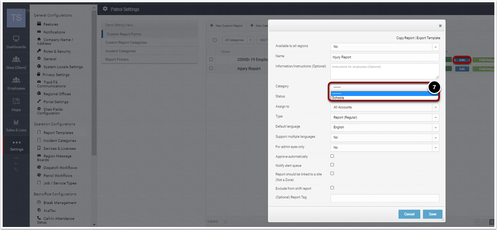The height and width of the screenshot is (230, 497).
Task: Open Sales & Lists sidebar icon
Action: pyautogui.click(x=16, y=122)
